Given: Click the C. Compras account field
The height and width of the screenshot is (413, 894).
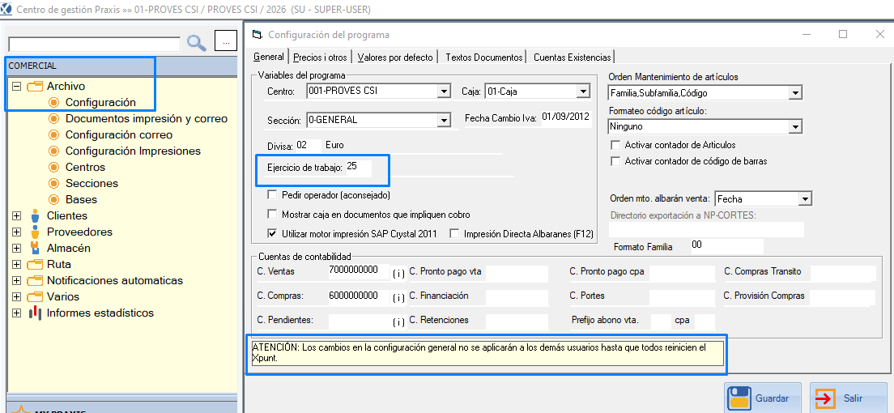Looking at the screenshot, I should pyautogui.click(x=359, y=296).
